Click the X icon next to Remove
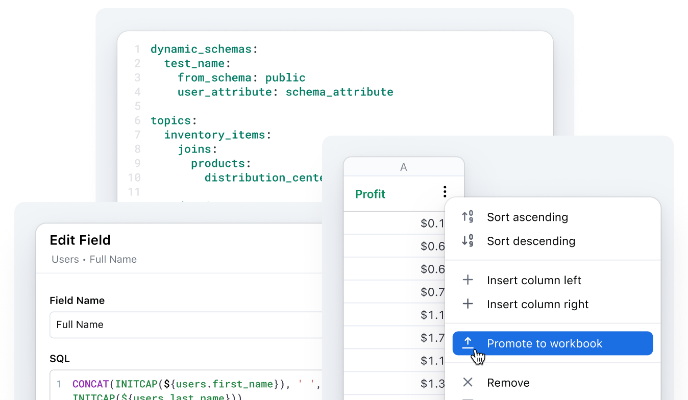Screen dimensions: 688x400 (468, 382)
